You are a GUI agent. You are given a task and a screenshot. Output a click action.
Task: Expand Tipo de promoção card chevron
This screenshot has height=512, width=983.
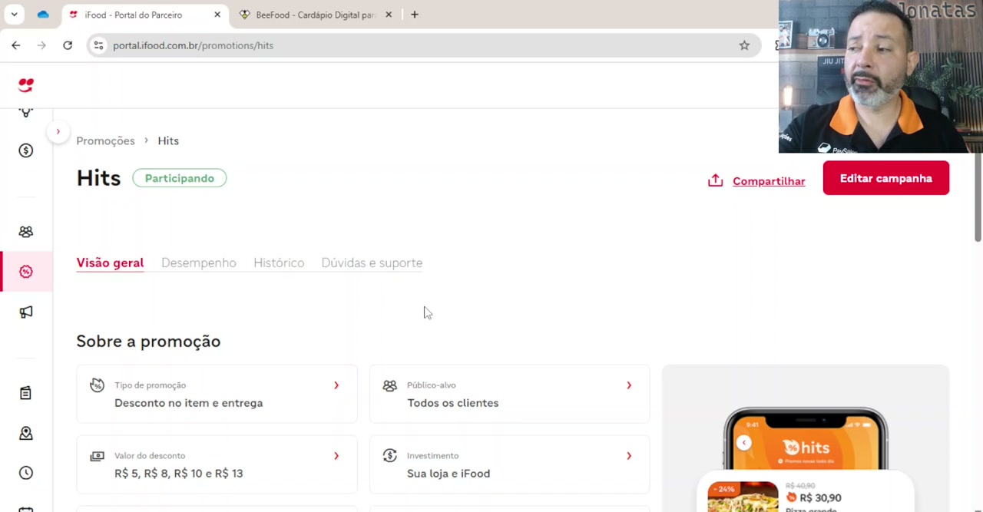pos(336,385)
